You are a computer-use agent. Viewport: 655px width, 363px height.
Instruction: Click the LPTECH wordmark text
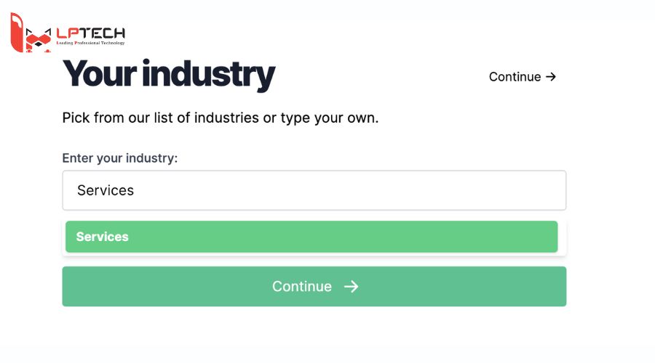coord(91,33)
